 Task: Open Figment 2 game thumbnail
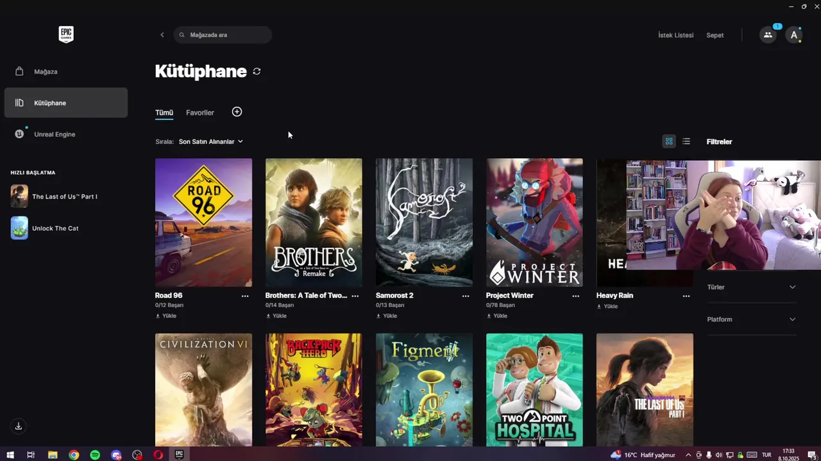[424, 389]
